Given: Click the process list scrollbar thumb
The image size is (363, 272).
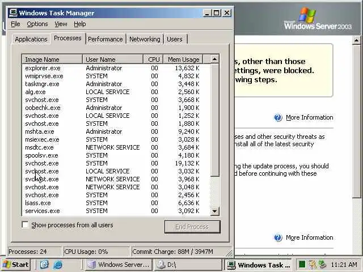Looking at the screenshot, I should tap(214, 120).
